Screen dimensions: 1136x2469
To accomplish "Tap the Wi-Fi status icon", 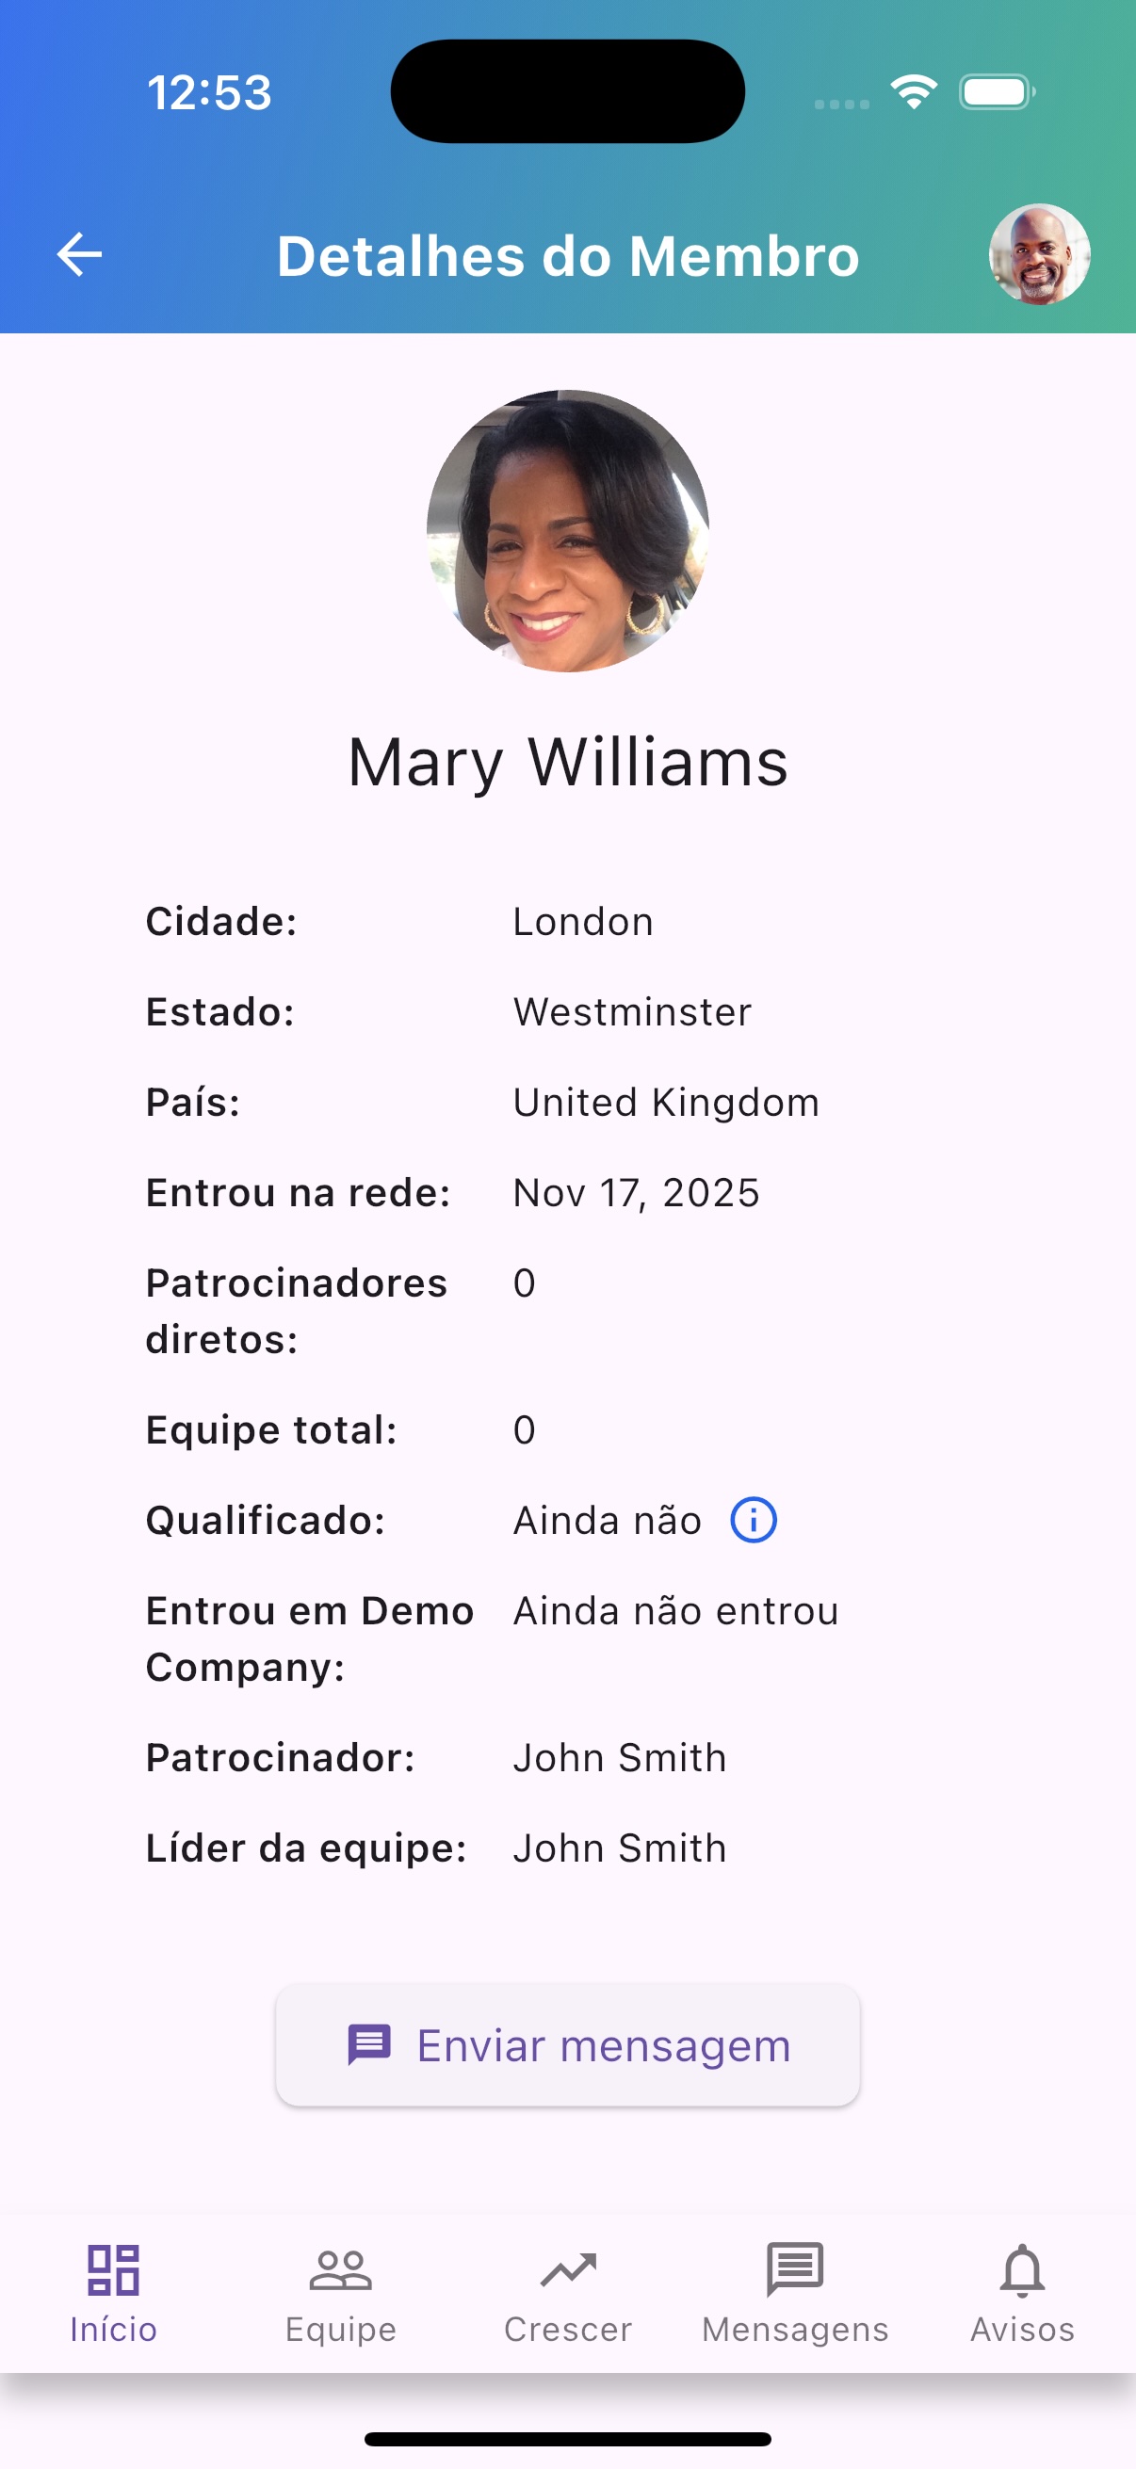I will (x=914, y=92).
